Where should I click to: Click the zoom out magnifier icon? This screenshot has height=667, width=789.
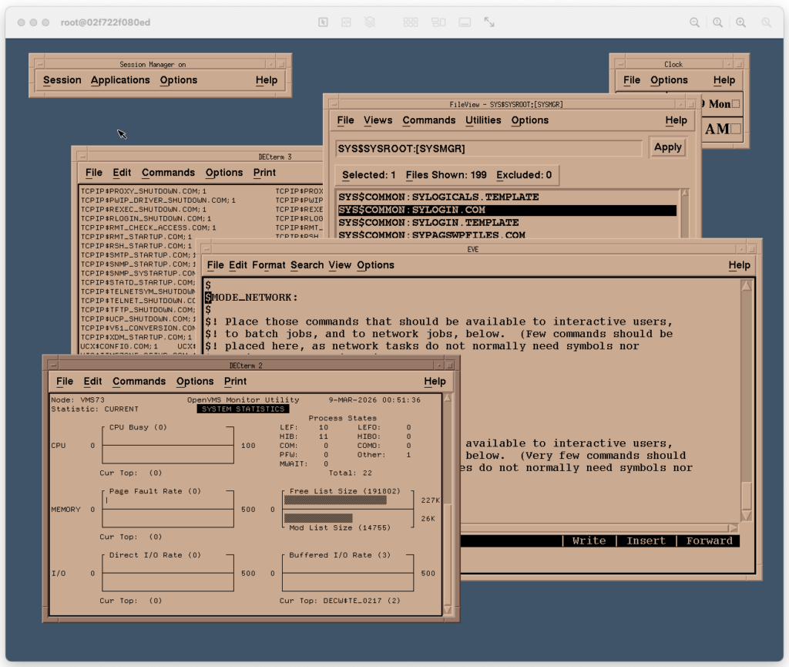tap(695, 22)
